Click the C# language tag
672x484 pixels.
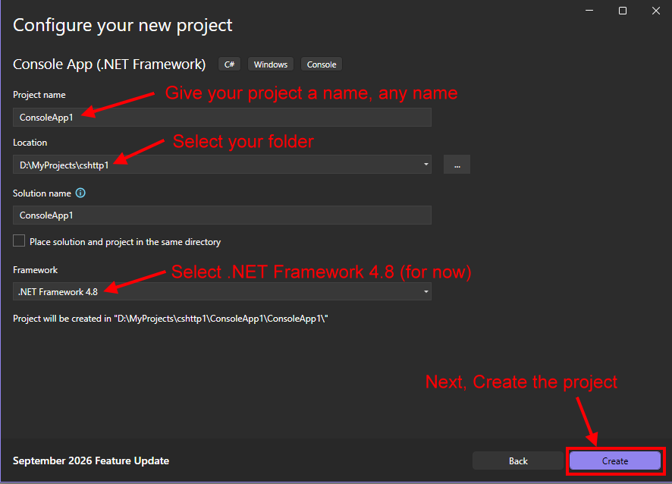(229, 64)
